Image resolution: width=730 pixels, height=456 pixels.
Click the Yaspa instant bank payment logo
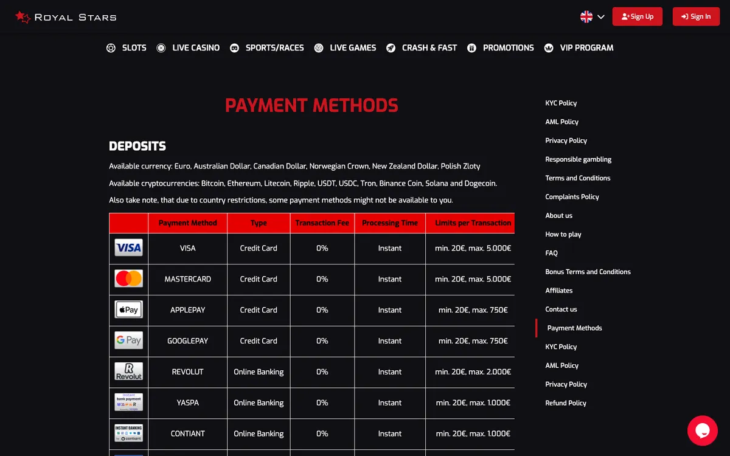tap(128, 402)
